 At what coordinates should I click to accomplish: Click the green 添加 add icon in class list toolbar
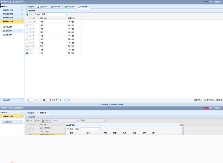(27, 14)
